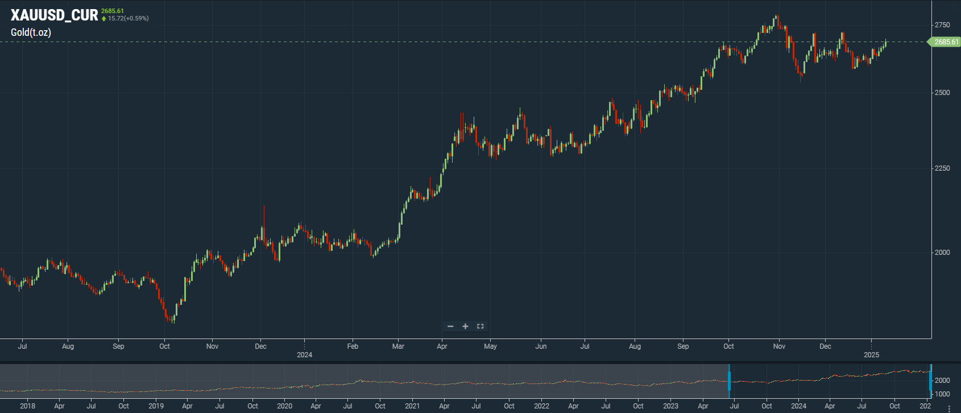The width and height of the screenshot is (961, 413).
Task: Click the XAUUSD_CUR symbol title
Action: [55, 15]
